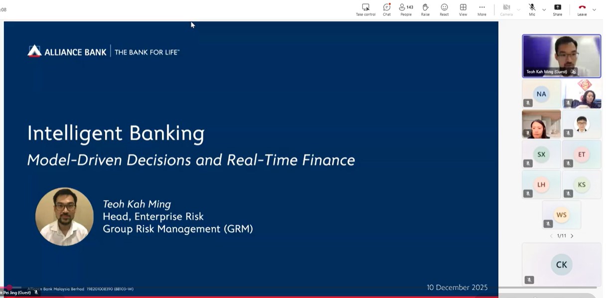Image resolution: width=607 pixels, height=298 pixels.
Task: Expand the Mic options dropdown arrow
Action: coord(544,9)
